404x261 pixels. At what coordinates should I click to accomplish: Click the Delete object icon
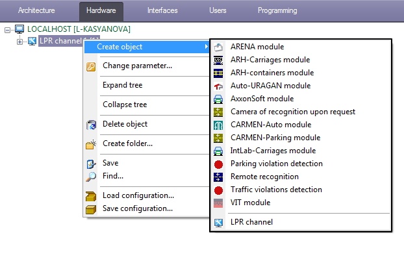click(91, 124)
